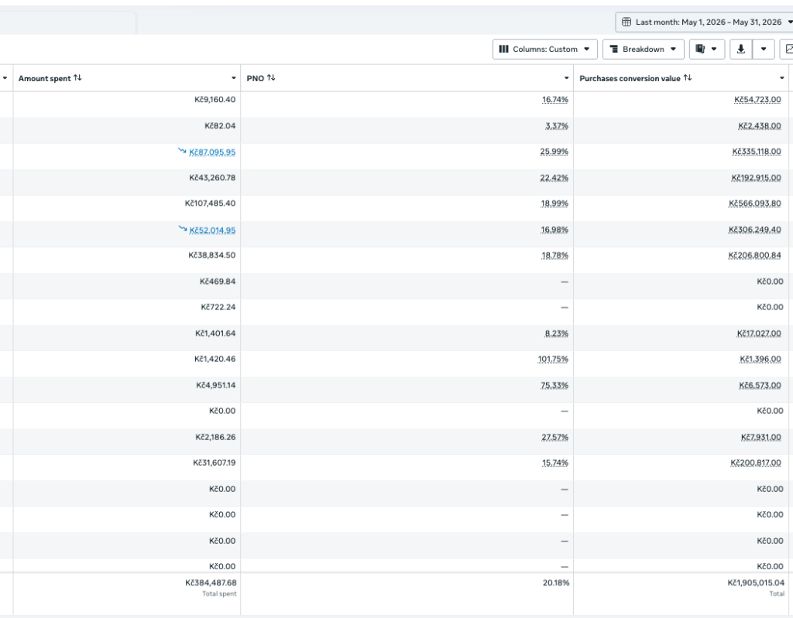Sort by Purchases conversion value arrows
Viewport: 793px width, 618px height.
(x=688, y=78)
